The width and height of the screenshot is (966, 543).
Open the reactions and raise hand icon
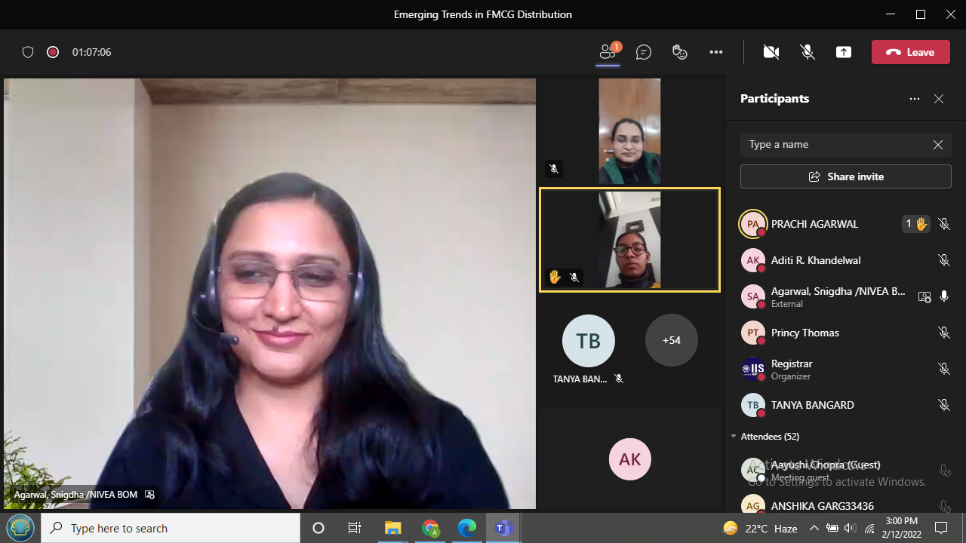tap(680, 52)
